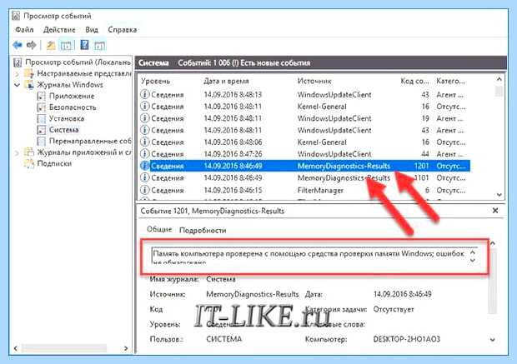Sort by the Код события column
Image resolution: width=517 pixels, height=364 pixels.
click(x=414, y=81)
